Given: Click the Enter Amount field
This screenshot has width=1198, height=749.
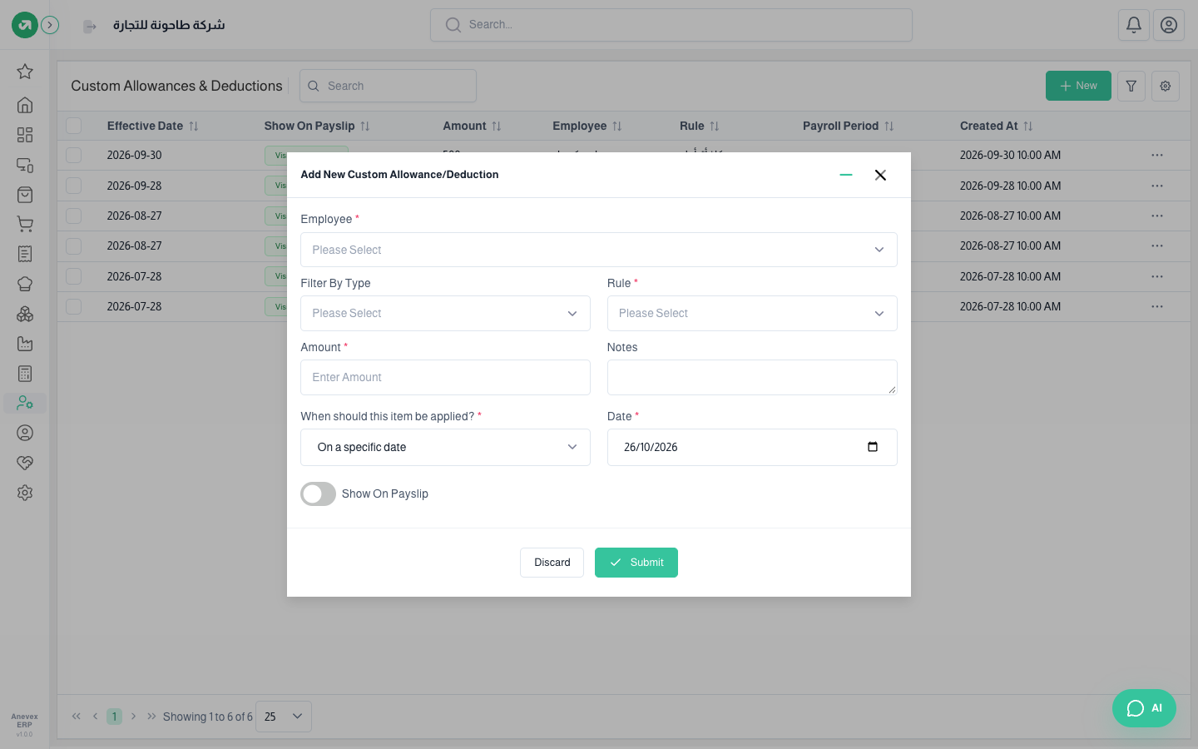Looking at the screenshot, I should coord(445,378).
